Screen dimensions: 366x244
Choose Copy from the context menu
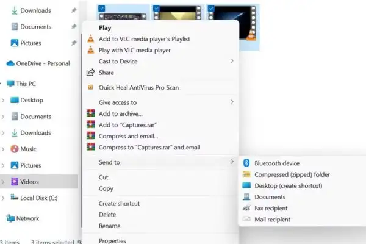pyautogui.click(x=106, y=188)
